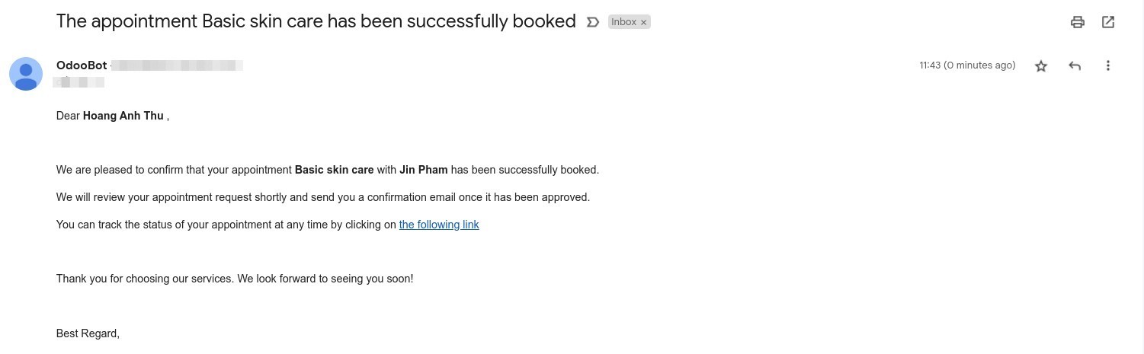Click the bold 'Basic skin care' text in body
1144x354 pixels.
click(x=334, y=170)
